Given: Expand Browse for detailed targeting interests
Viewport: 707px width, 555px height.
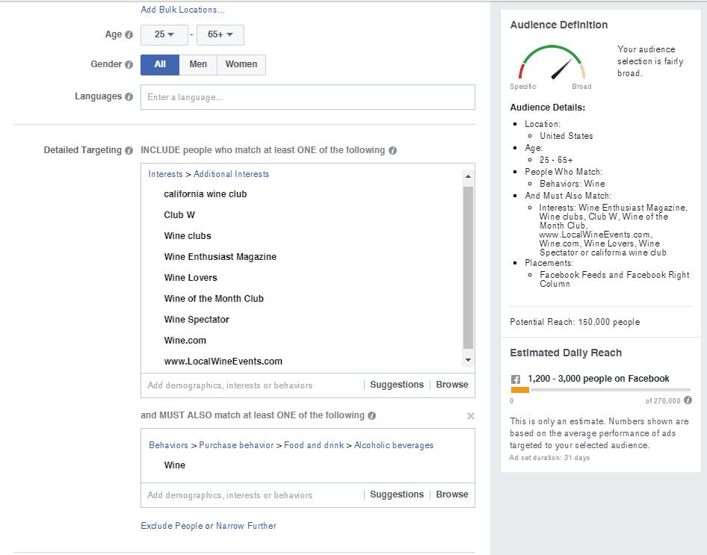Looking at the screenshot, I should pos(451,384).
